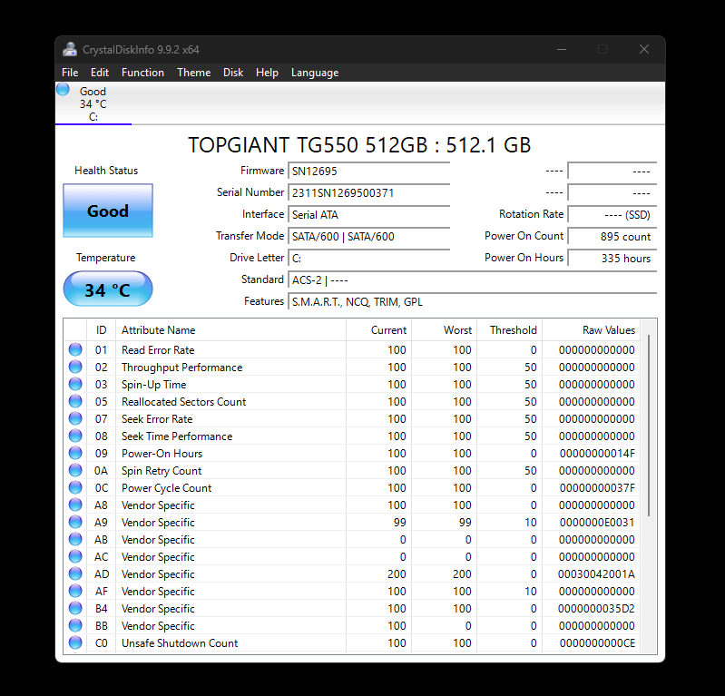725x696 pixels.
Task: Click raw value 0000000035D2
Action: tap(596, 609)
